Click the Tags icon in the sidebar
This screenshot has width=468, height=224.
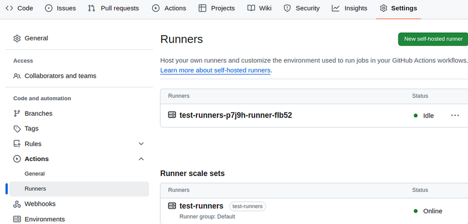point(17,129)
